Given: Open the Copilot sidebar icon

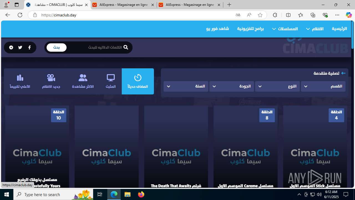Looking at the screenshot, I should pos(349,15).
